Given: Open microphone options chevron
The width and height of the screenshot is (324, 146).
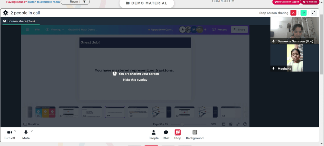Looking at the screenshot, I should (x=32, y=131).
